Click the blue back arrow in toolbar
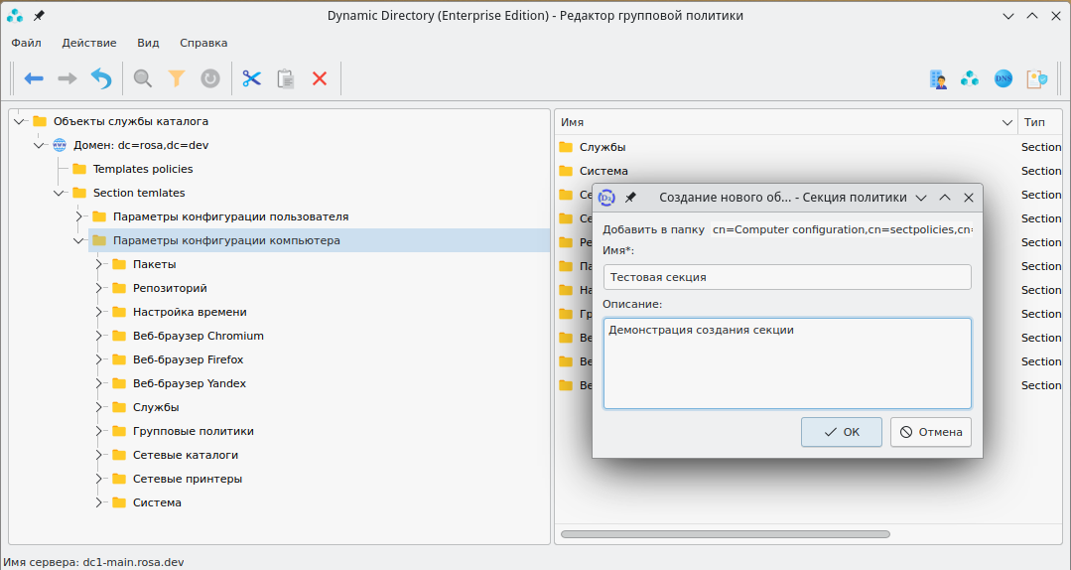The image size is (1071, 570). (34, 78)
